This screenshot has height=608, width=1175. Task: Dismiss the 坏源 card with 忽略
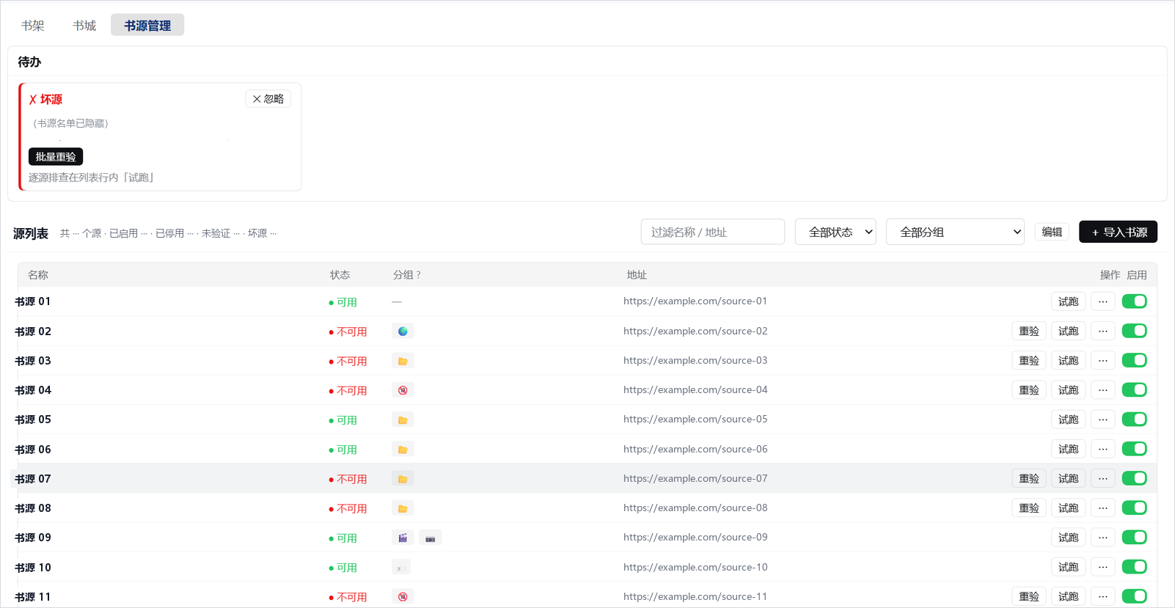click(268, 99)
